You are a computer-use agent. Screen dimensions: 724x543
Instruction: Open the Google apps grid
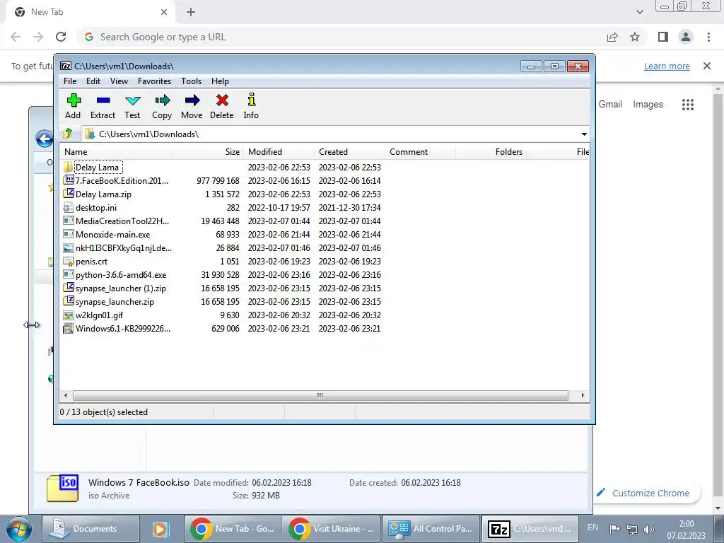688,105
